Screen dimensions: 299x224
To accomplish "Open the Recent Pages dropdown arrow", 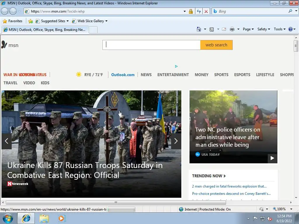I will pos(19,11).
